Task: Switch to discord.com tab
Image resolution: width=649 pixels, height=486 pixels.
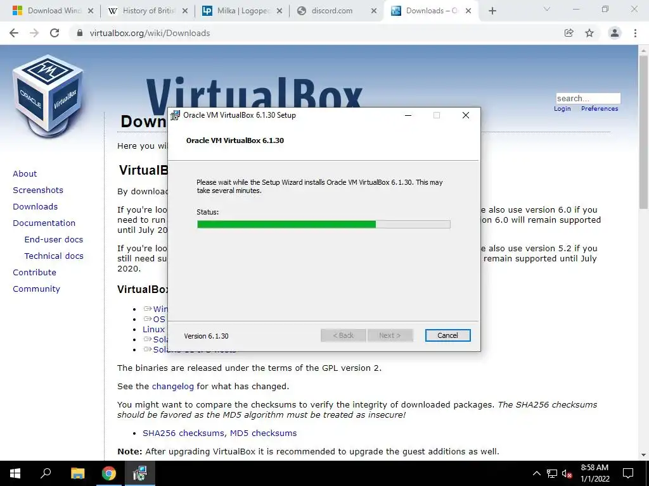Action: pyautogui.click(x=332, y=11)
